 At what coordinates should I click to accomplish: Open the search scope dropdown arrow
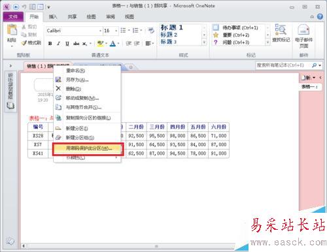coord(320,65)
